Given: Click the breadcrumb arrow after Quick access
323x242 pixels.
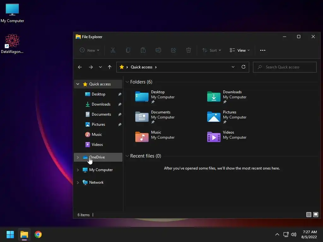Looking at the screenshot, I should pyautogui.click(x=156, y=67).
